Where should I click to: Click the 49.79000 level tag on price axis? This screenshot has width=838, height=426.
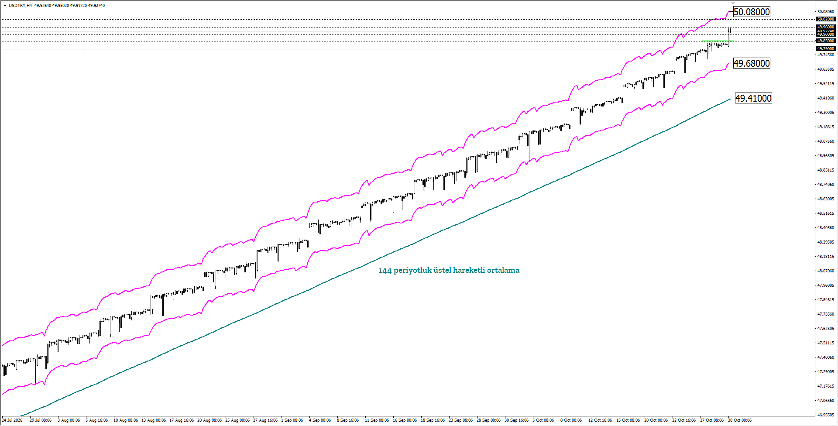(x=826, y=49)
